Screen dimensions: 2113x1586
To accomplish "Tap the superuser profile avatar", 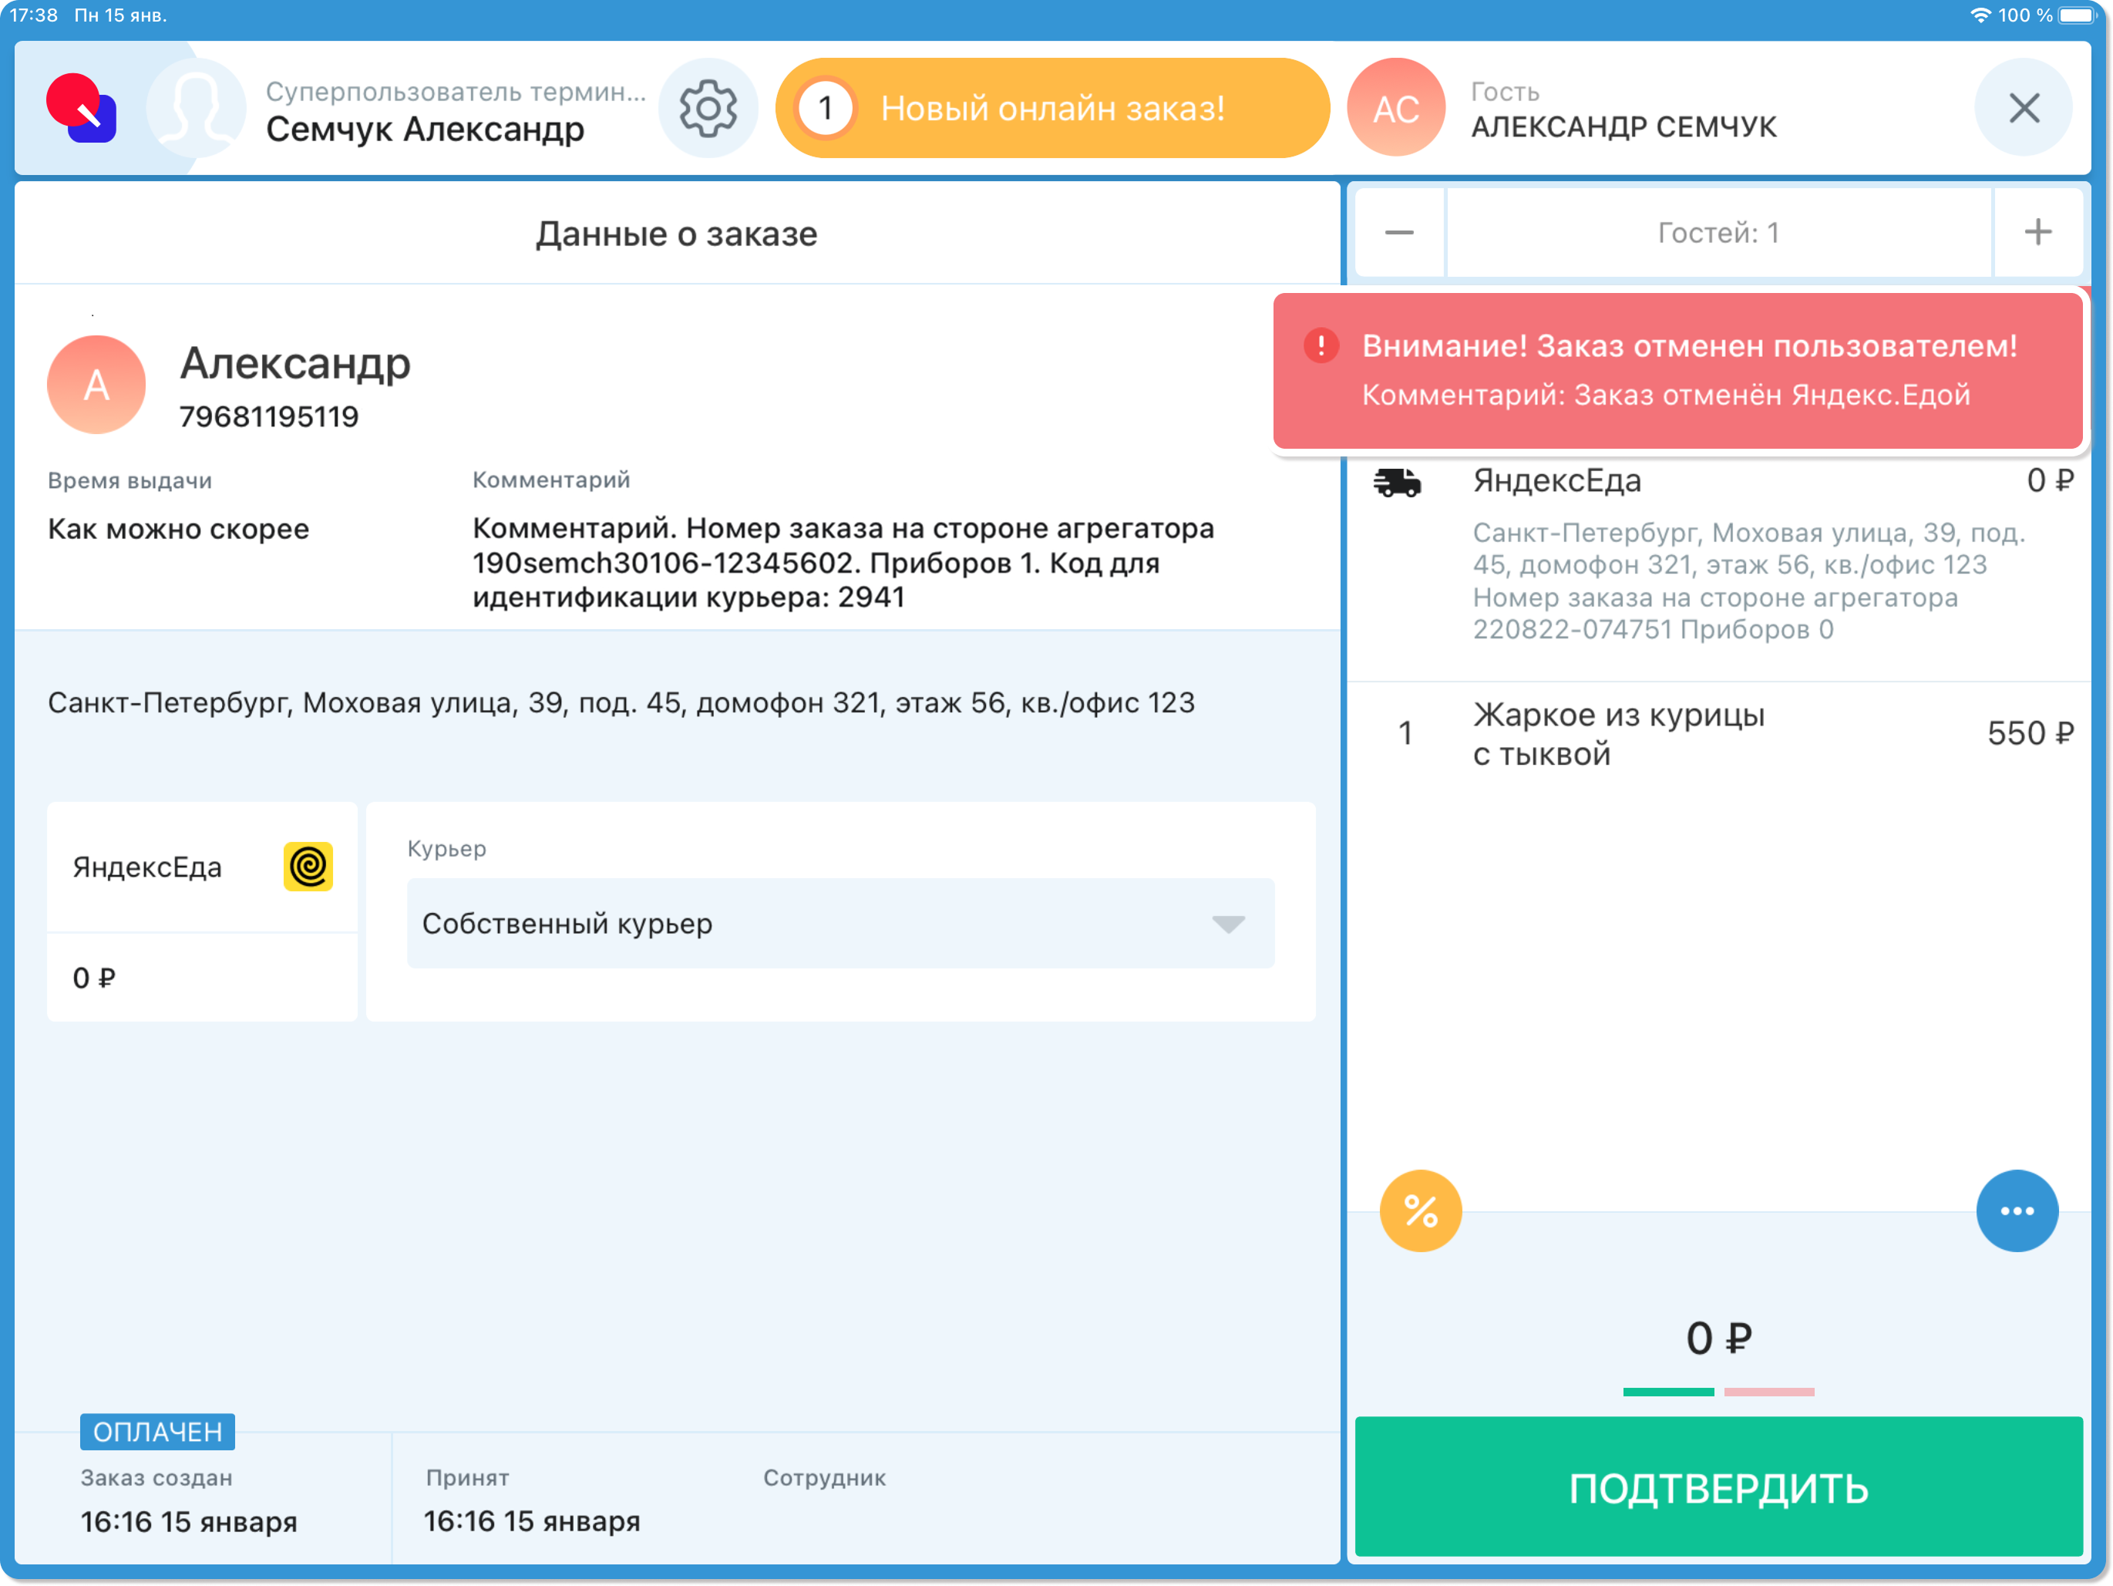I will [x=196, y=108].
